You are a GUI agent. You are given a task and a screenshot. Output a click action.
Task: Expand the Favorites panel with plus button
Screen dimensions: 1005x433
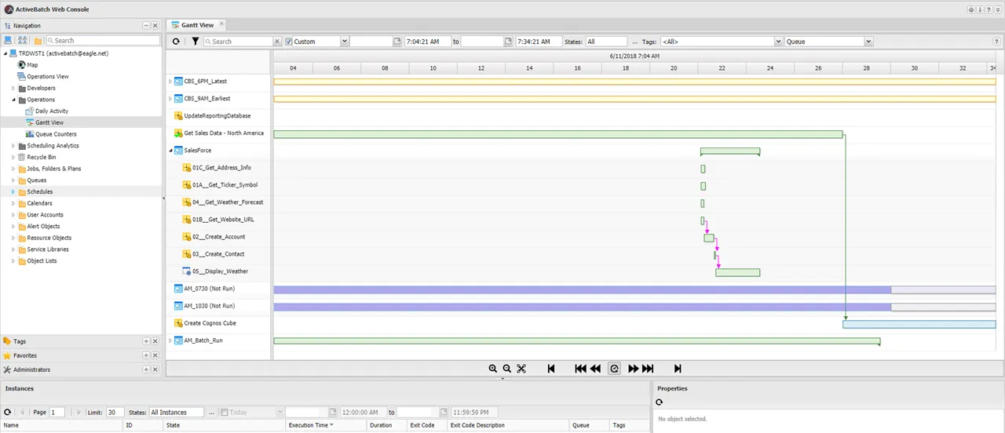146,355
